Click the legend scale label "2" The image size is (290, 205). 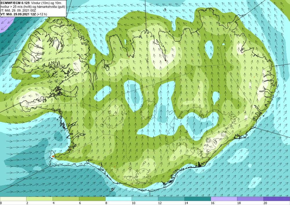(x=27, y=203)
